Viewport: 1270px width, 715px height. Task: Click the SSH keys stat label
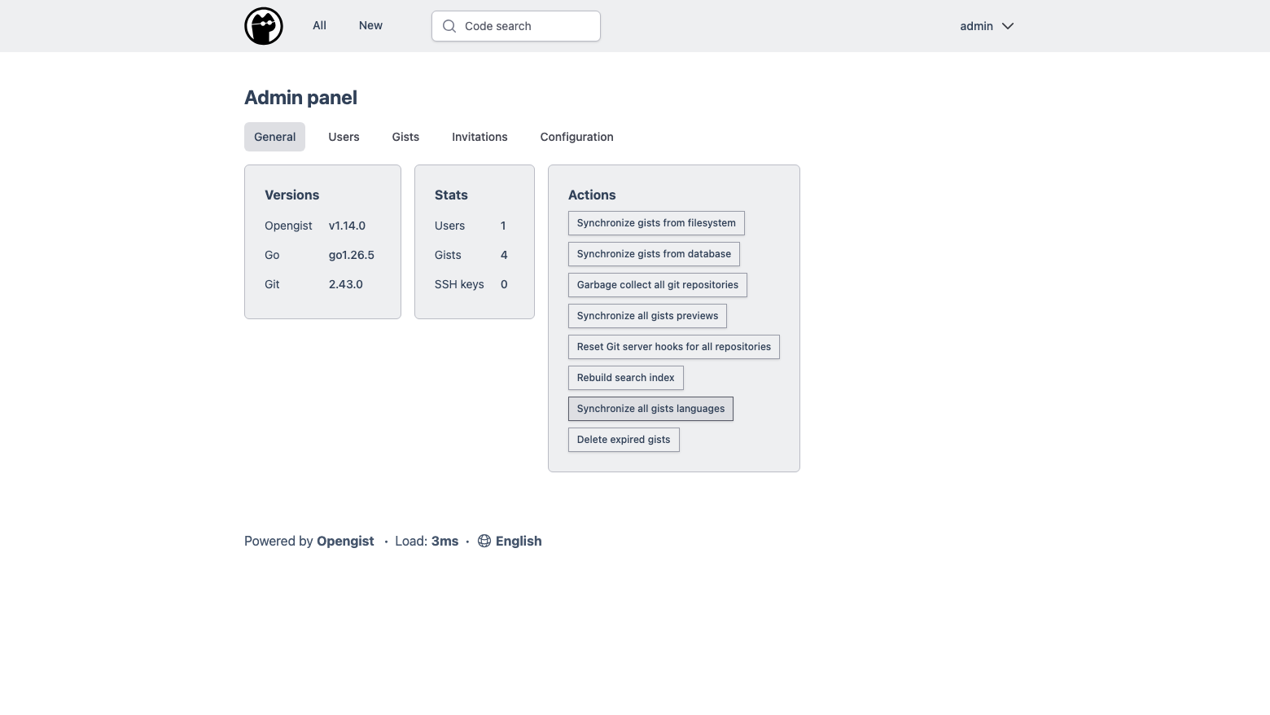[459, 284]
